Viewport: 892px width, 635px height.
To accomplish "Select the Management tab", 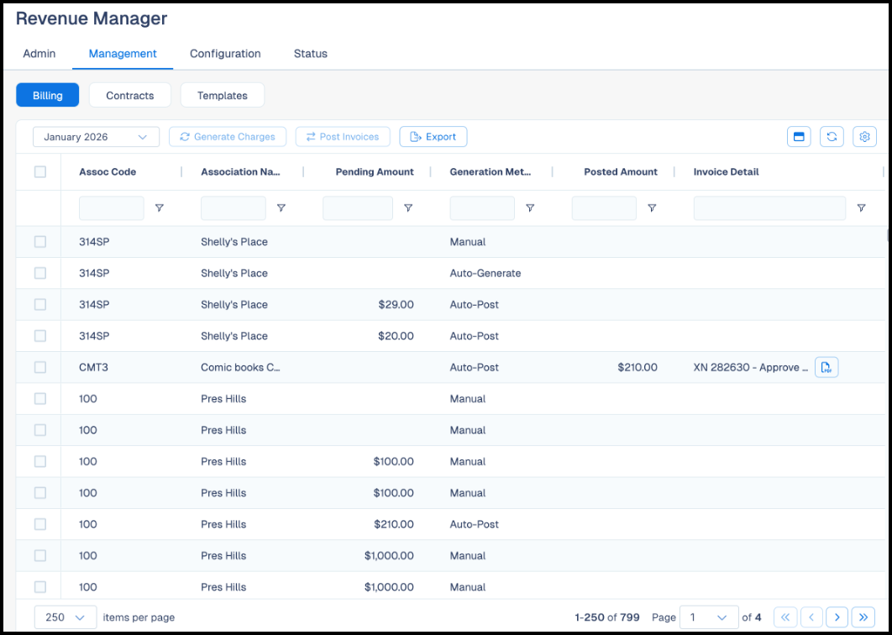I will 123,54.
